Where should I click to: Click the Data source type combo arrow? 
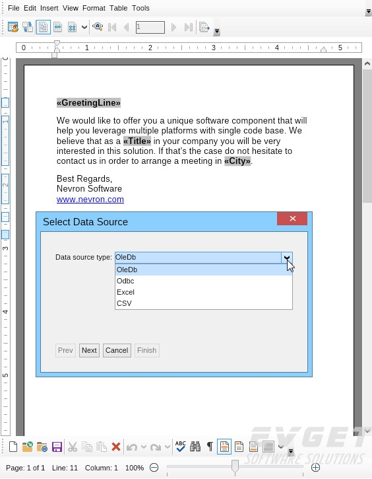point(287,258)
